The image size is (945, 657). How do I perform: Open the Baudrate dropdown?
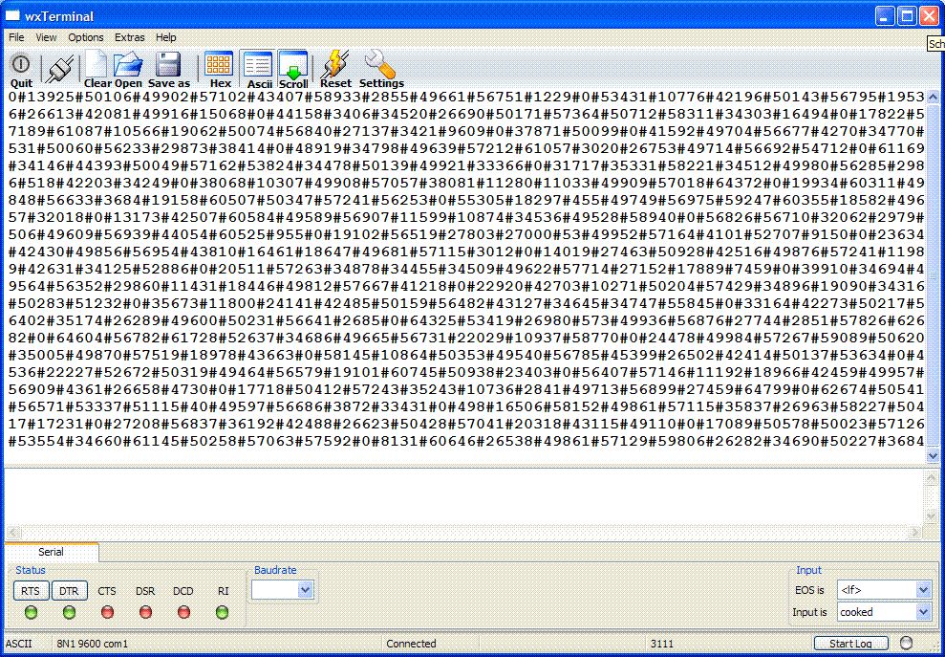click(306, 589)
